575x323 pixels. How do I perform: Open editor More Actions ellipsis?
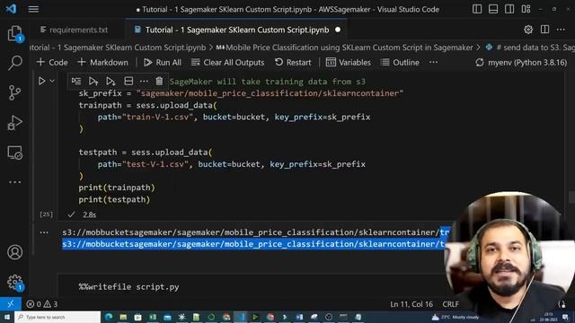pos(561,30)
